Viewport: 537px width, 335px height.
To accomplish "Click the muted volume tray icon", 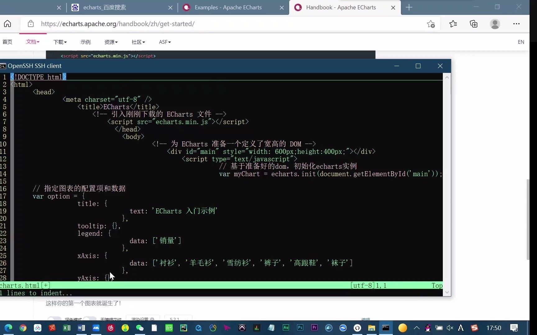I will click(x=450, y=328).
